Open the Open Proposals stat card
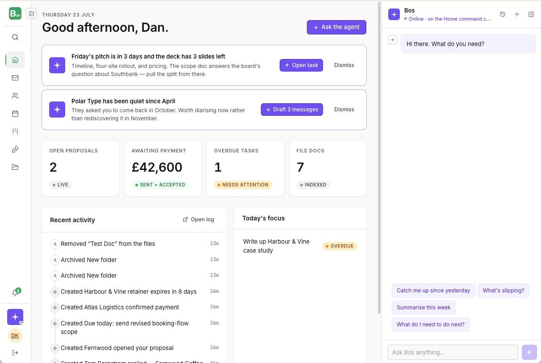The image size is (541, 363). point(80,169)
